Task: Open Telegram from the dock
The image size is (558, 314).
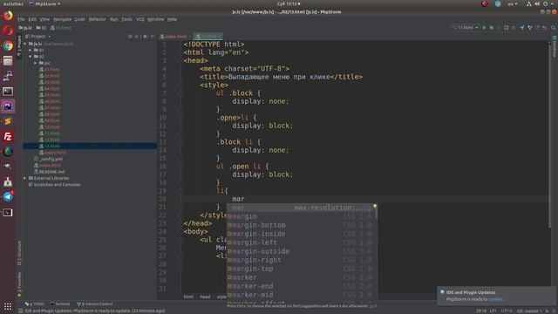Action: [x=8, y=197]
